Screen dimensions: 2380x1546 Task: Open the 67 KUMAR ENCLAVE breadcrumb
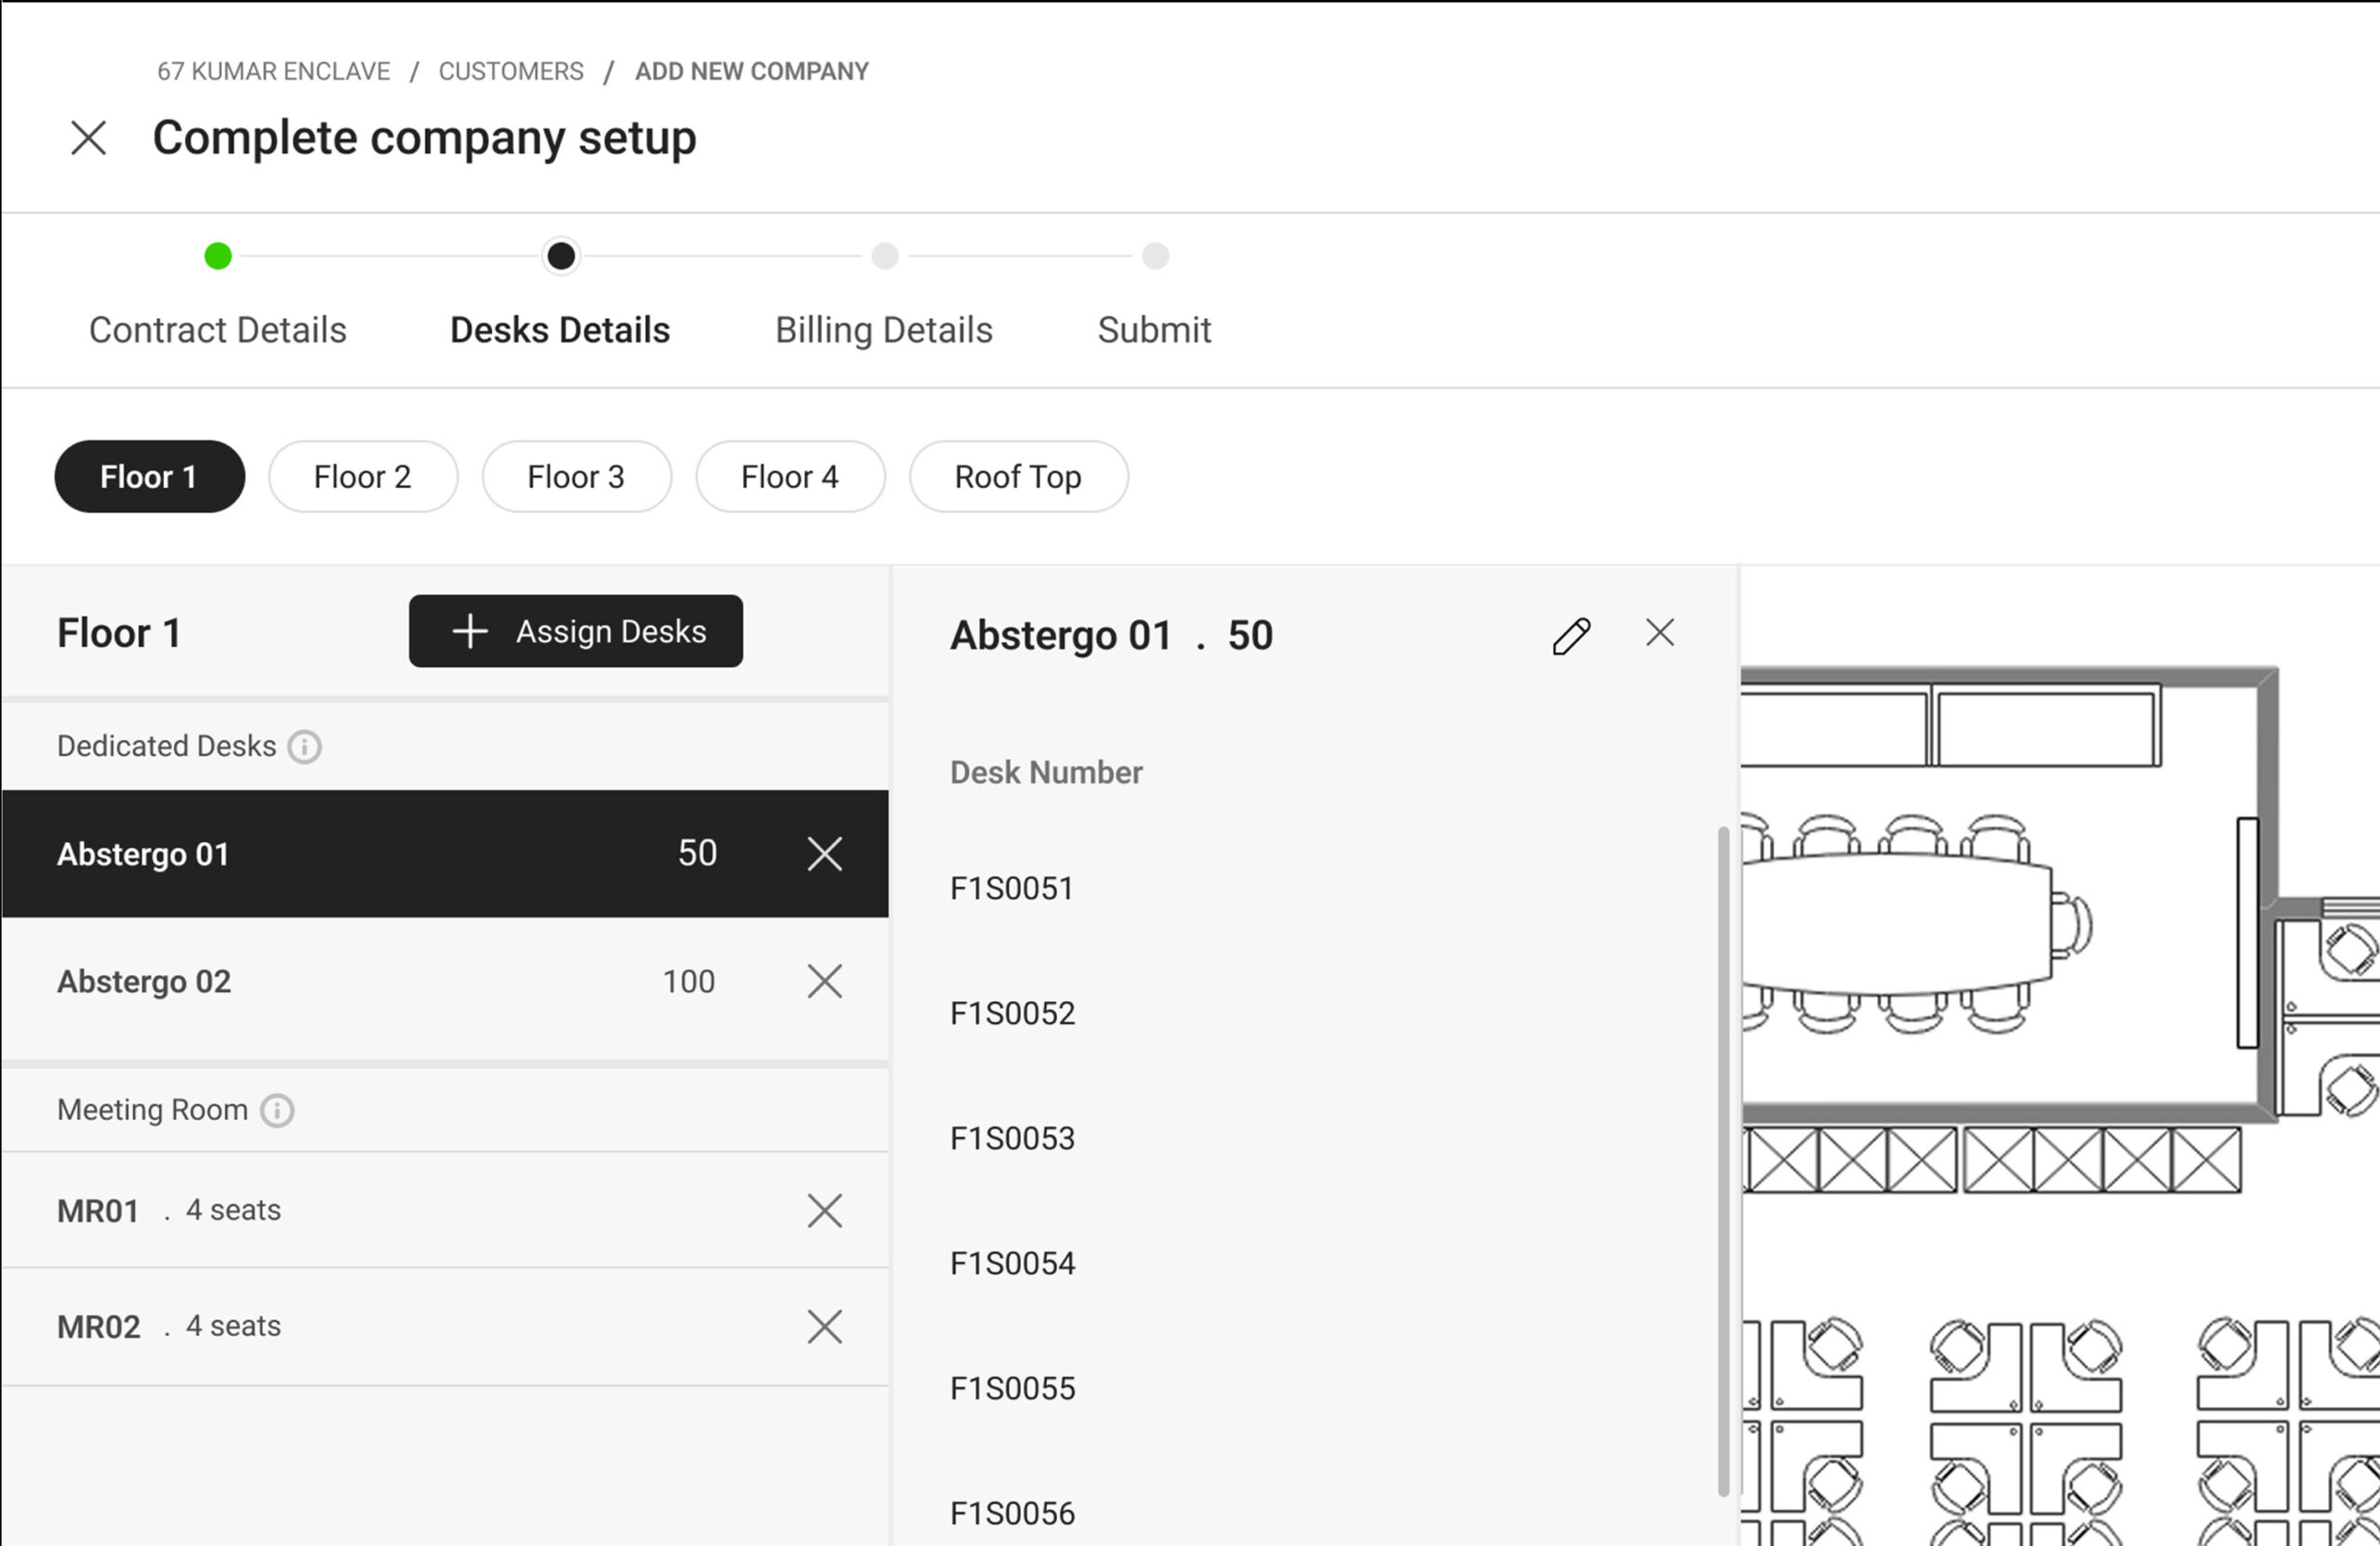click(273, 72)
